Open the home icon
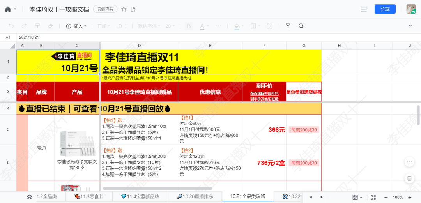 pyautogui.click(x=8, y=9)
